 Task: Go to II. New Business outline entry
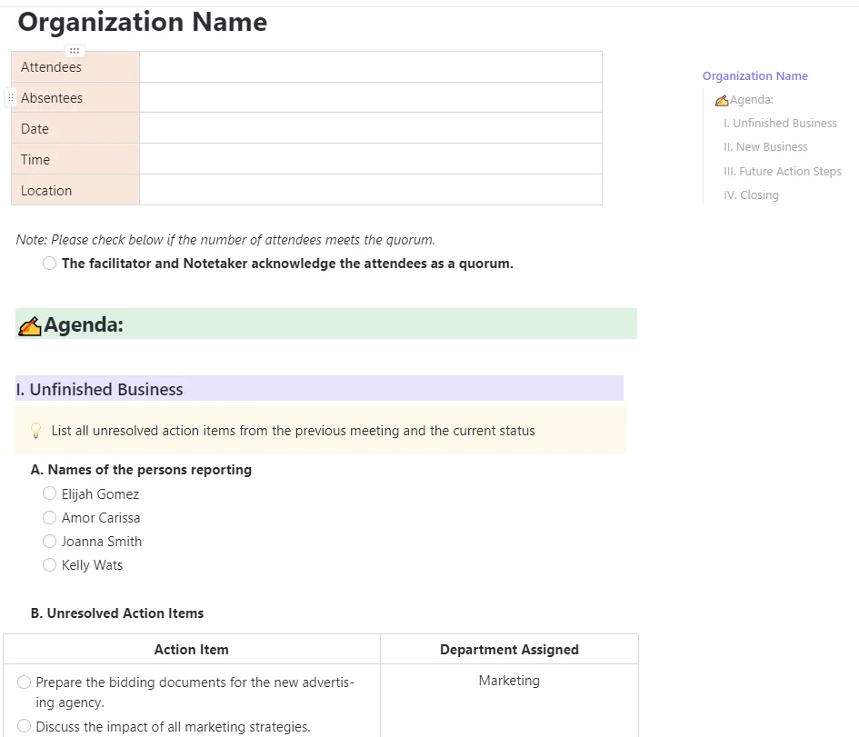[765, 146]
